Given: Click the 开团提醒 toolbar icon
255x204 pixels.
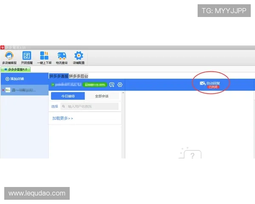Looking at the screenshot, I should (27, 57).
